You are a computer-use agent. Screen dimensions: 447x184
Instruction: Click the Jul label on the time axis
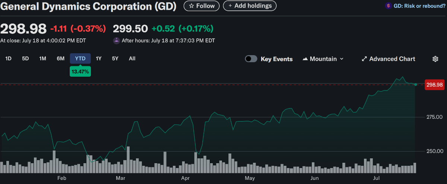coord(377,178)
